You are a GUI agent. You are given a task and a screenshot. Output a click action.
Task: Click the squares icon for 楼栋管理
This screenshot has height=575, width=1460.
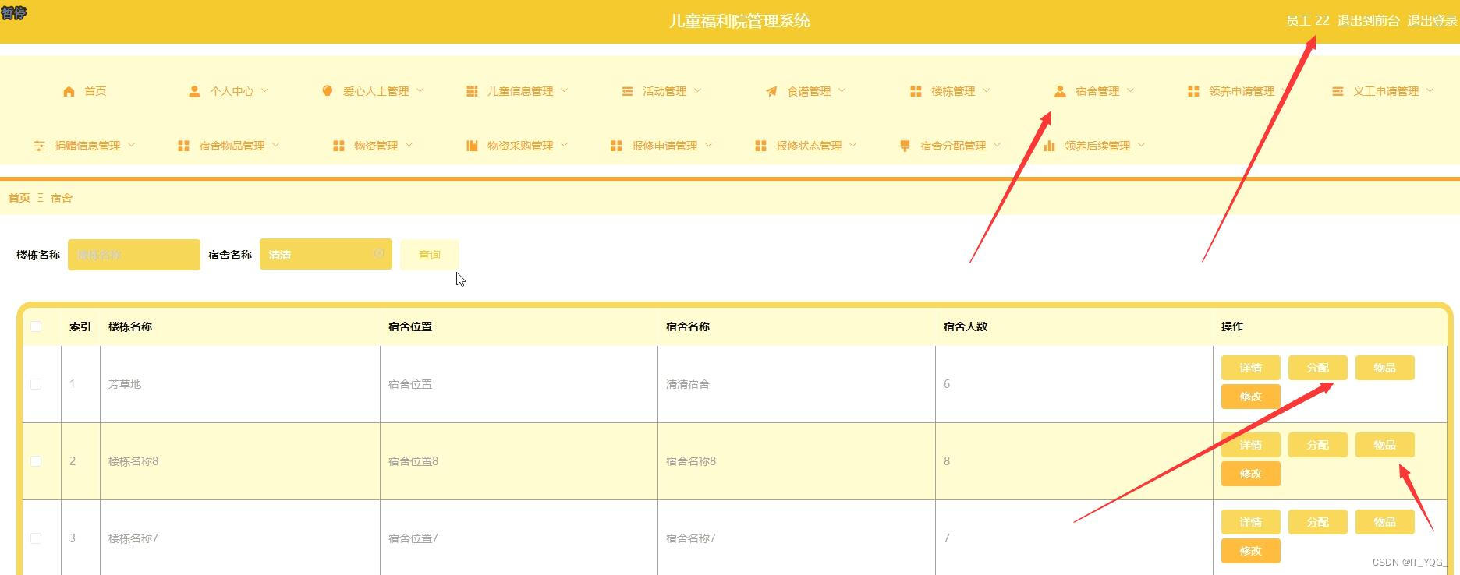(916, 91)
